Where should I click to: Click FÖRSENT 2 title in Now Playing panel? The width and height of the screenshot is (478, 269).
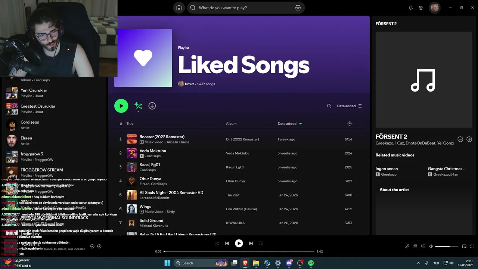391,137
